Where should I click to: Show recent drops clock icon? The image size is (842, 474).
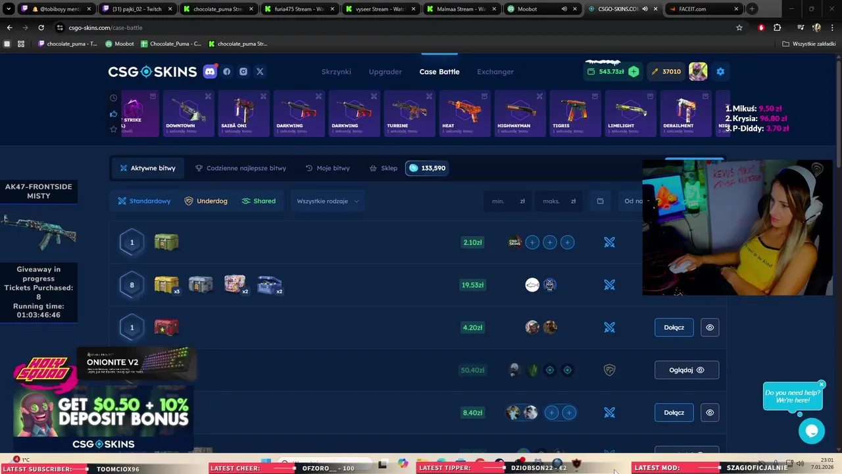pos(114,98)
